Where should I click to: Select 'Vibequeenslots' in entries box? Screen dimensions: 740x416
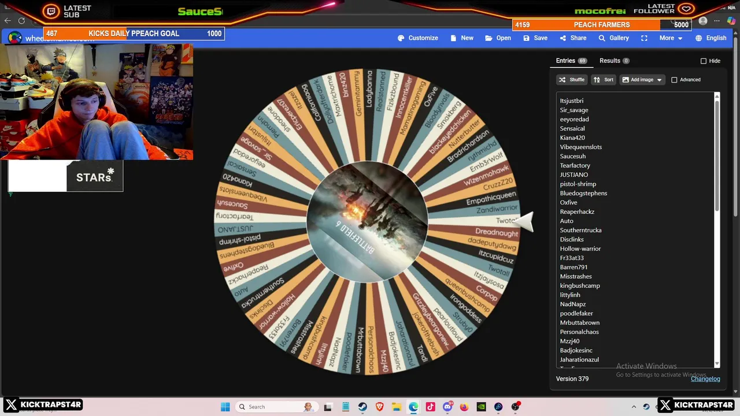click(x=580, y=147)
